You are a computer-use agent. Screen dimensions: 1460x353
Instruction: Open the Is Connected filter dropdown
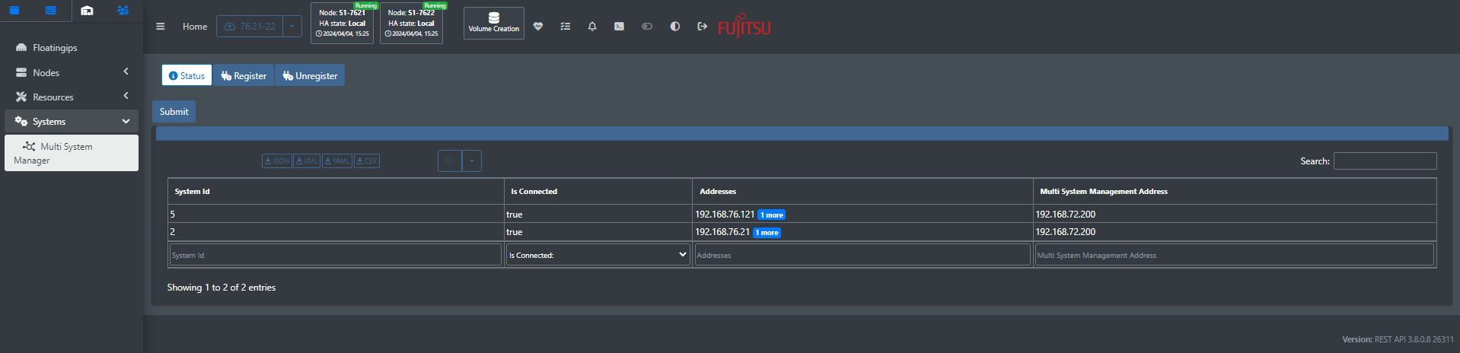point(598,255)
